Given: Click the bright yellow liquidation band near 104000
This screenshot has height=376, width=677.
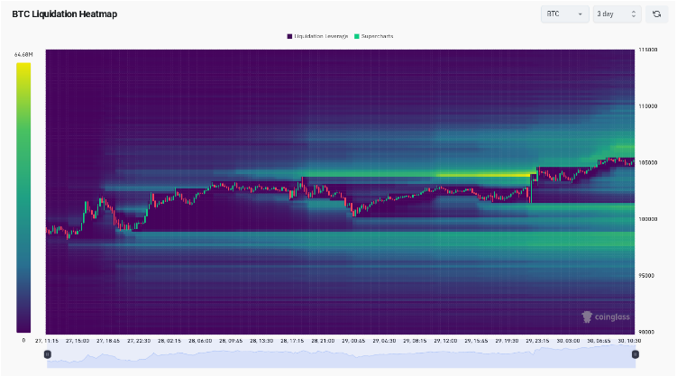Looking at the screenshot, I should point(478,175).
